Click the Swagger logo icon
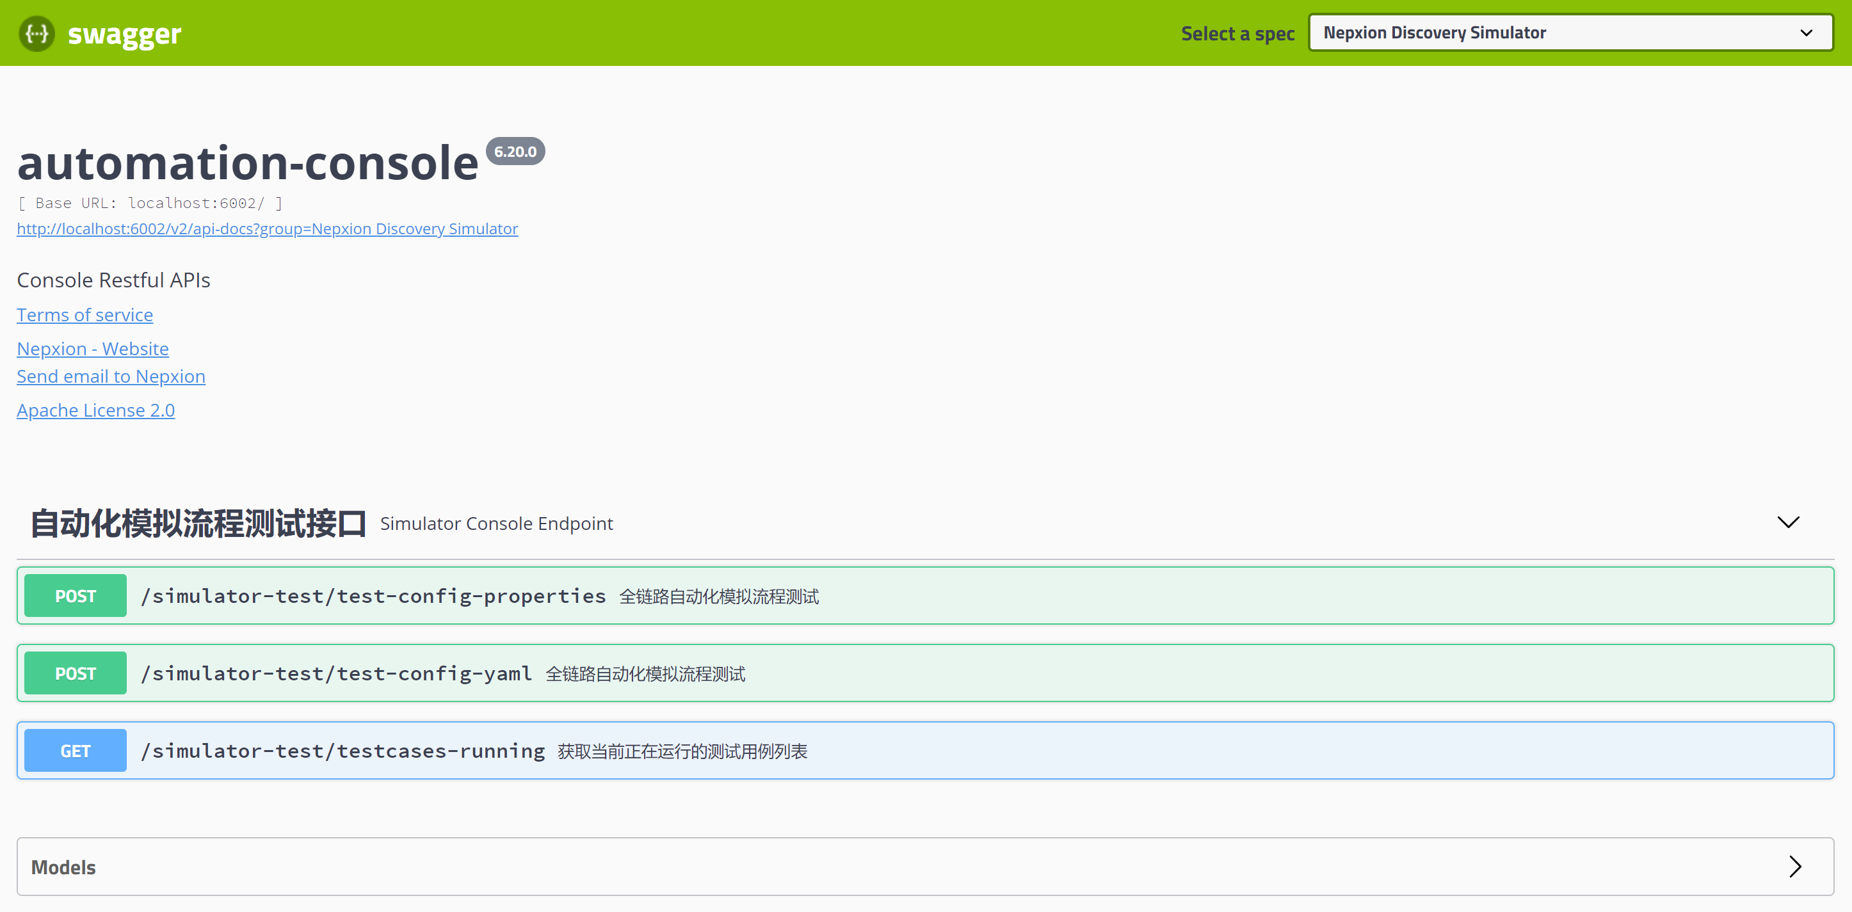 [x=36, y=33]
